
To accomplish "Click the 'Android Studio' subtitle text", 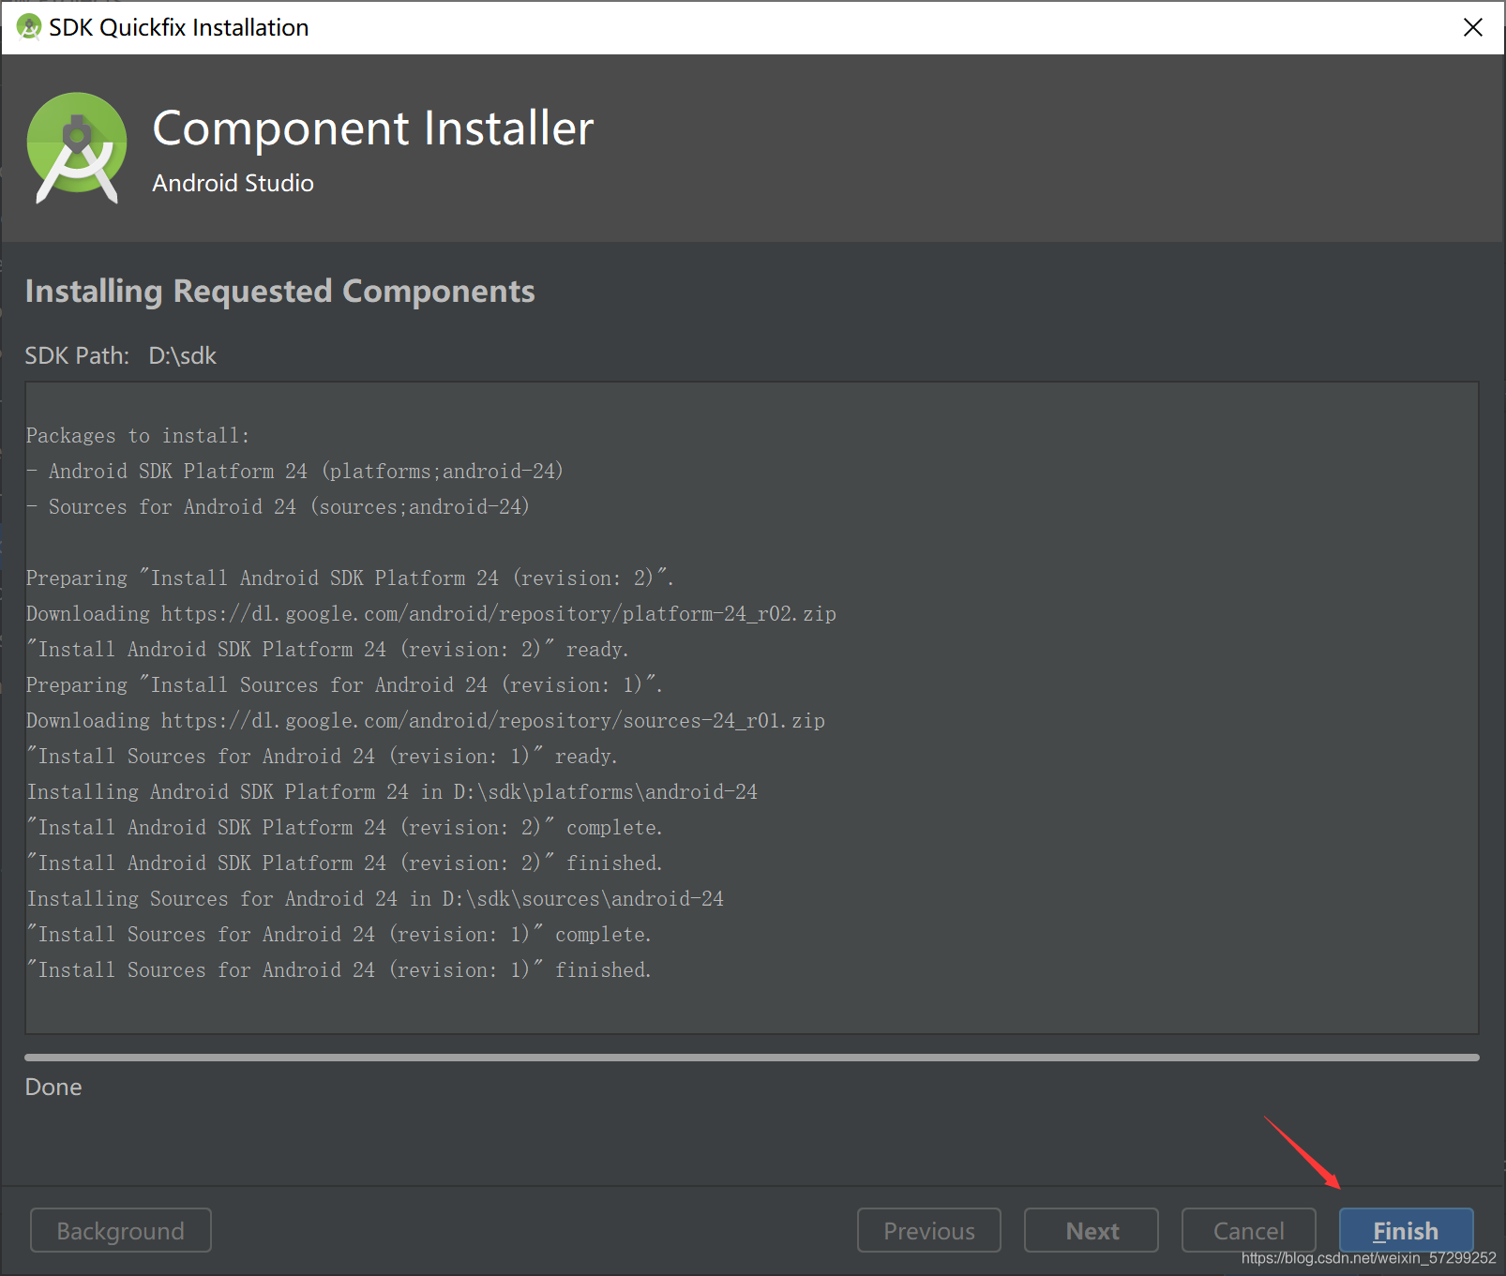I will click(233, 183).
